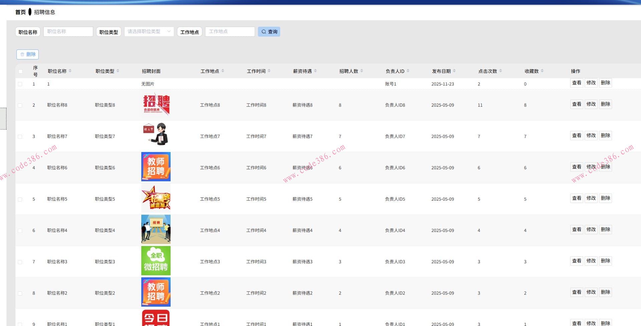Click the sort arrows next to 收藏数

click(x=542, y=71)
